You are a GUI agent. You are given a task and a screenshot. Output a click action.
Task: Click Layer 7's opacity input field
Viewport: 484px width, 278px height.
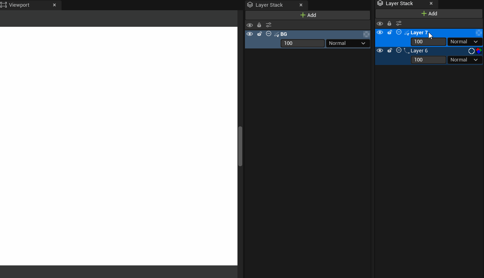[x=428, y=41]
